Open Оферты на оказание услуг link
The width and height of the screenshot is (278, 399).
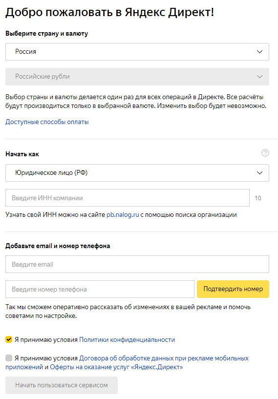tap(116, 367)
